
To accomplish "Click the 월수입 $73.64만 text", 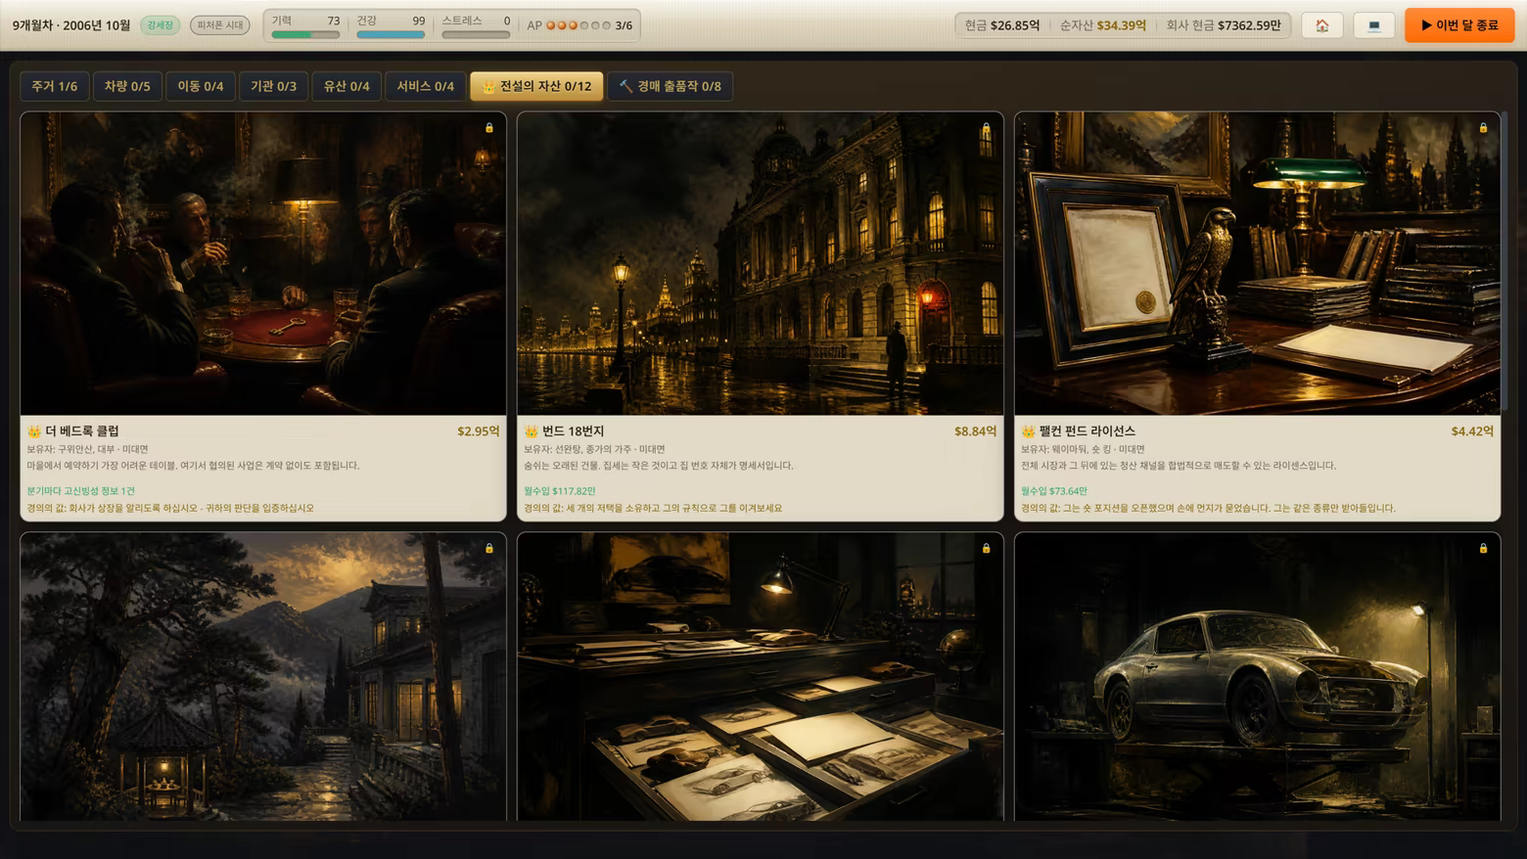I will coord(1053,491).
